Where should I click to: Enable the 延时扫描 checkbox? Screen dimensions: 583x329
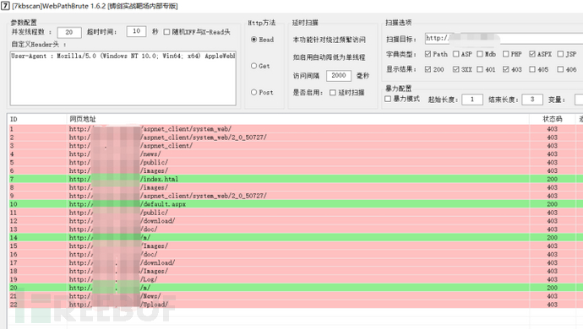[333, 93]
